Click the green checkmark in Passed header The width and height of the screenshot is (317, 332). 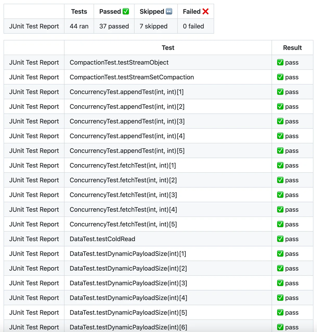(126, 11)
